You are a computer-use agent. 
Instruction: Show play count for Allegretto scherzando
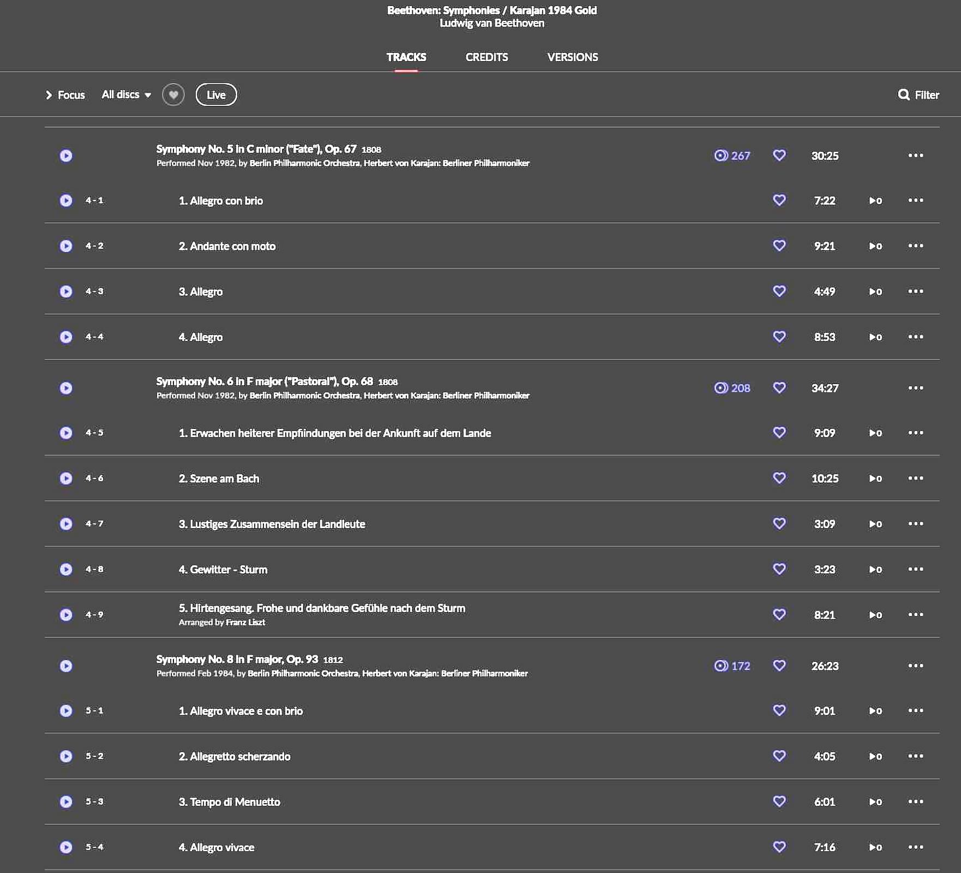coord(875,757)
